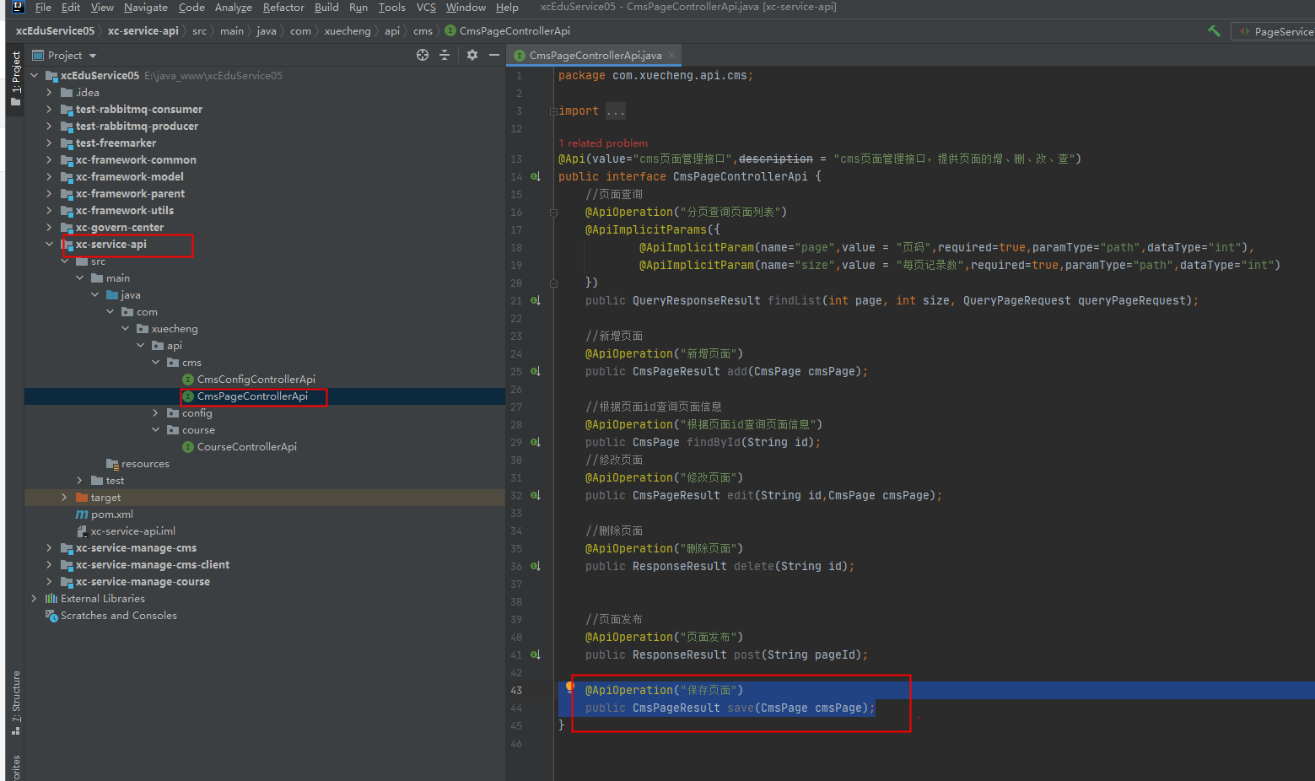Image resolution: width=1315 pixels, height=781 pixels.
Task: Click xuecheng breadcrumb in navigation bar
Action: pyautogui.click(x=348, y=31)
